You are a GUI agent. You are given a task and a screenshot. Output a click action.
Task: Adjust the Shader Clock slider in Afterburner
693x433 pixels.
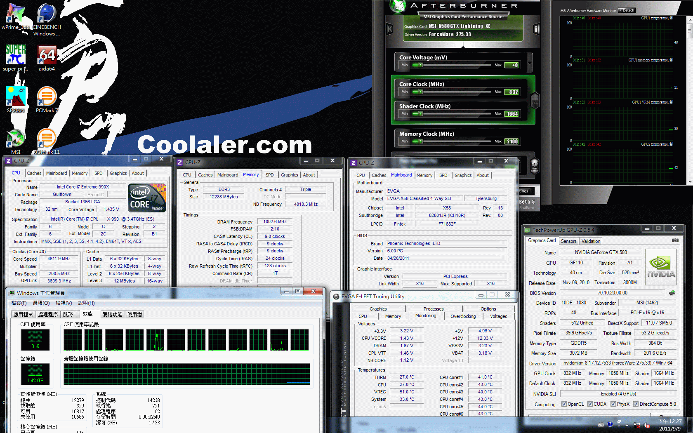pos(452,114)
